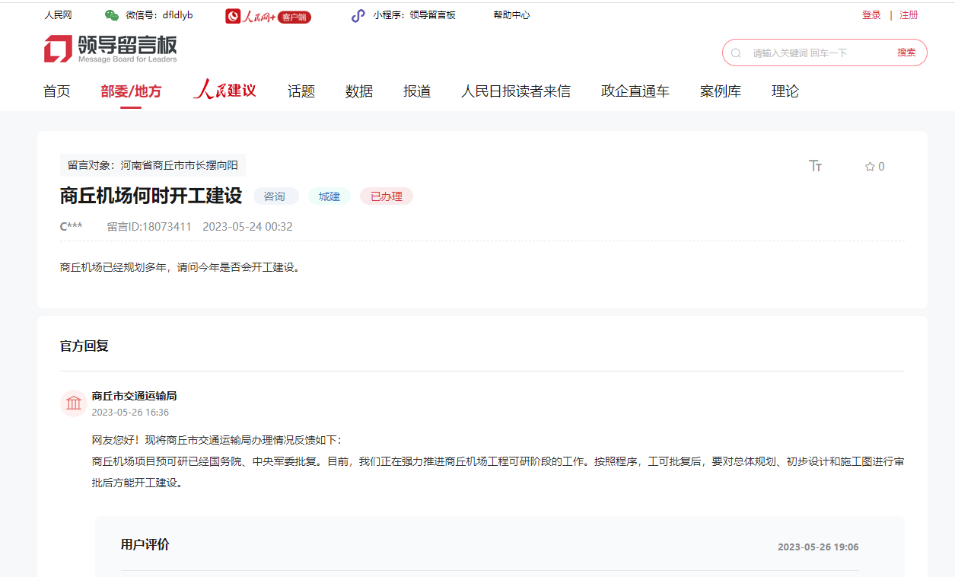Open the 报道 nav tab
This screenshot has width=955, height=577.
pos(417,91)
